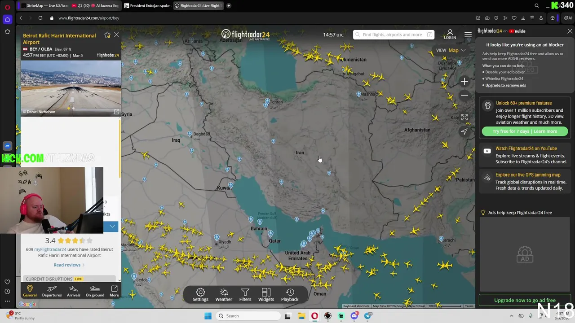575x323 pixels.
Task: Start flight Playback mode
Action: [x=290, y=295]
